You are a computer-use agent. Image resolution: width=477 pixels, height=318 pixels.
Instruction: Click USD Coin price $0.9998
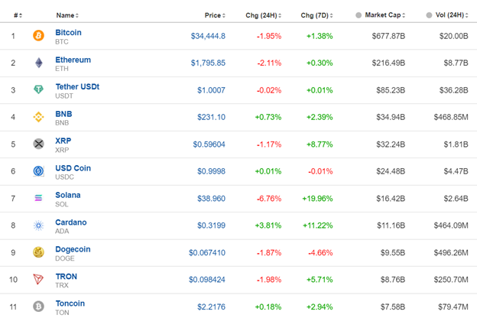pos(211,171)
